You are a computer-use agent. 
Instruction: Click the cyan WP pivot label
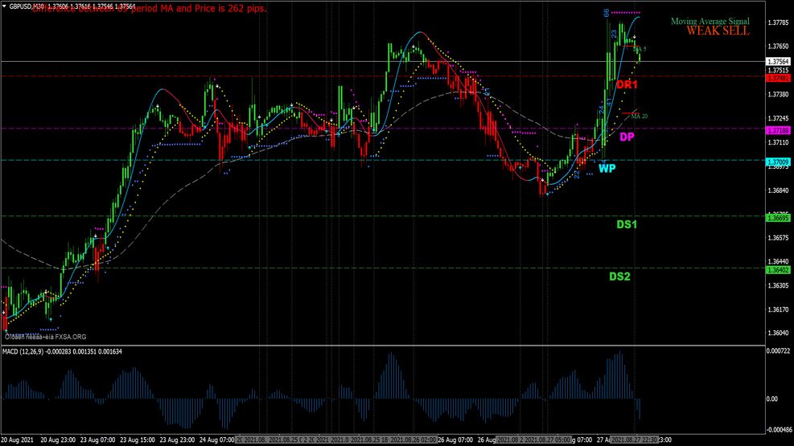click(x=607, y=169)
